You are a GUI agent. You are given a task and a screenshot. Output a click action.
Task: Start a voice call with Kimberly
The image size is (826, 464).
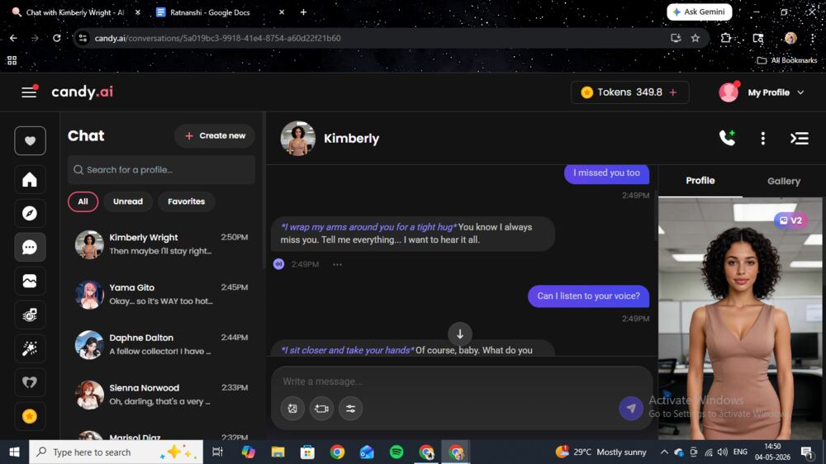point(728,138)
